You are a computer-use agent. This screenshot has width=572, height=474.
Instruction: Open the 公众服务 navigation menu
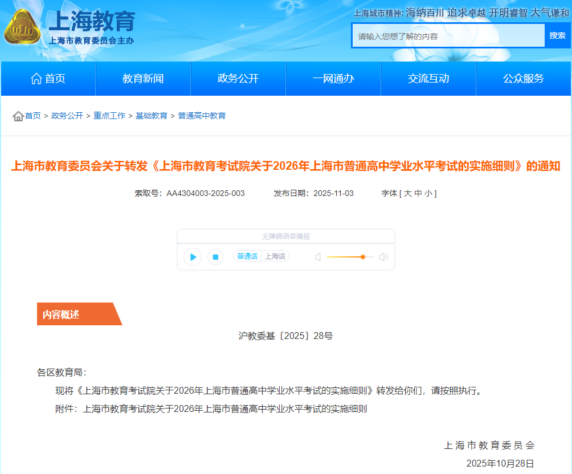[524, 78]
